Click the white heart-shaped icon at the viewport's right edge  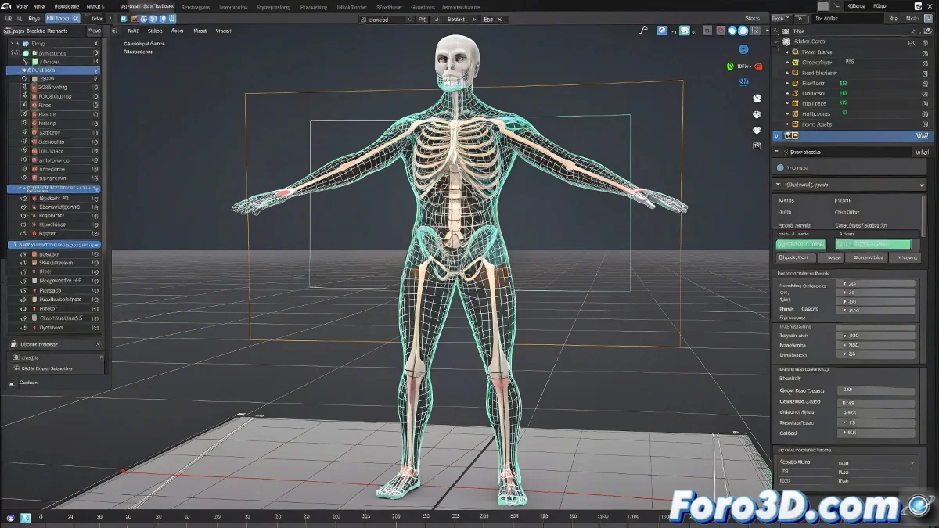(757, 131)
